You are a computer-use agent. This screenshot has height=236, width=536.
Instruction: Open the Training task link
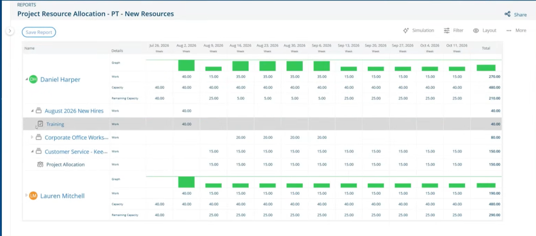55,124
